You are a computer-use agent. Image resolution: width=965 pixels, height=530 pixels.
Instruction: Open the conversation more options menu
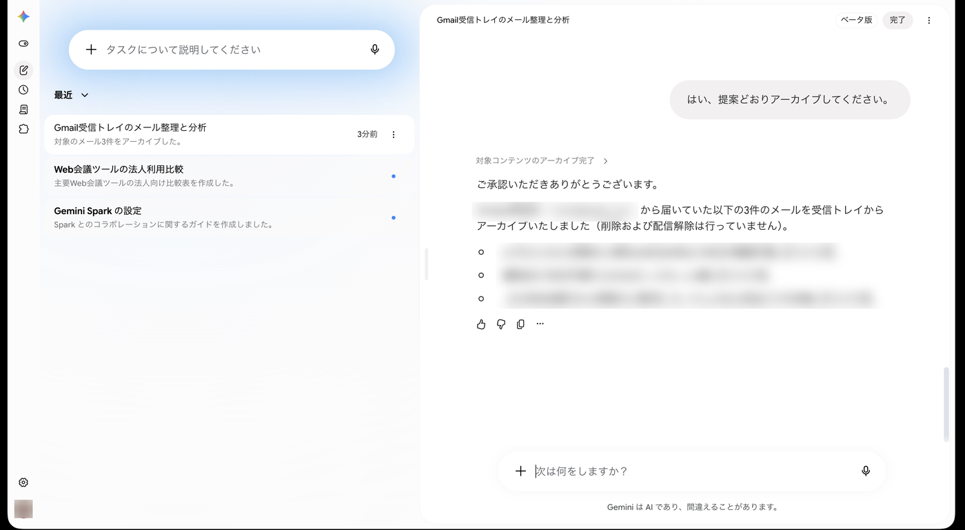pos(929,21)
